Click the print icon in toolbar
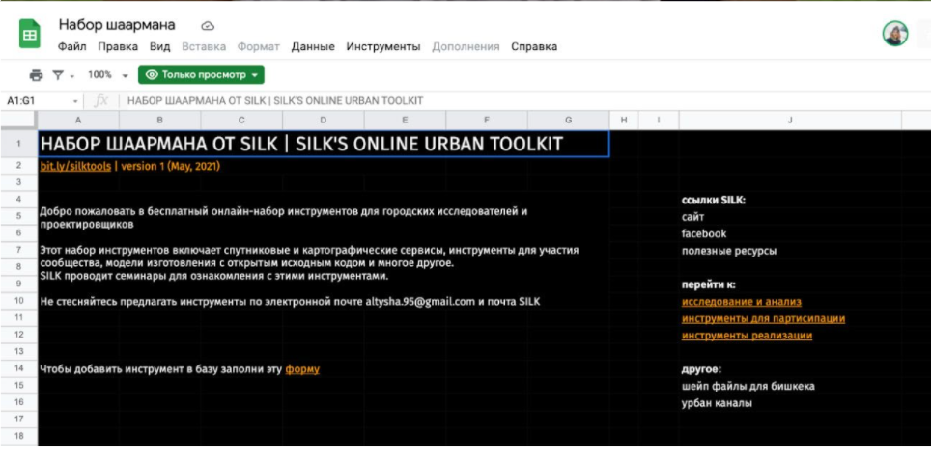Screen dimensions: 932x460 (37, 75)
